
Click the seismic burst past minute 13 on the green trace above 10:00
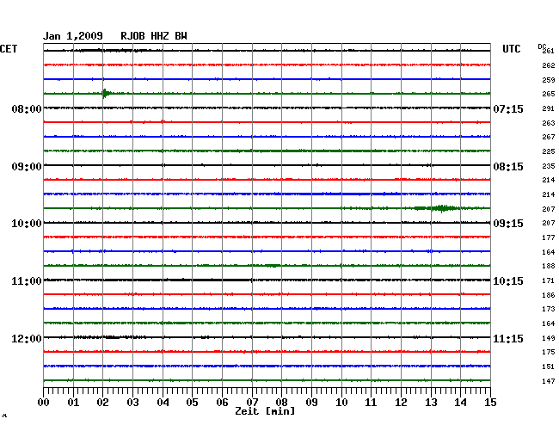(x=442, y=208)
